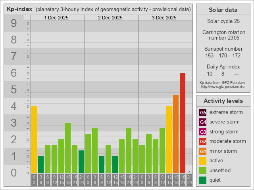Click the tall red bar on 3 Dec
The width and height of the screenshot is (254, 190).
[183, 123]
